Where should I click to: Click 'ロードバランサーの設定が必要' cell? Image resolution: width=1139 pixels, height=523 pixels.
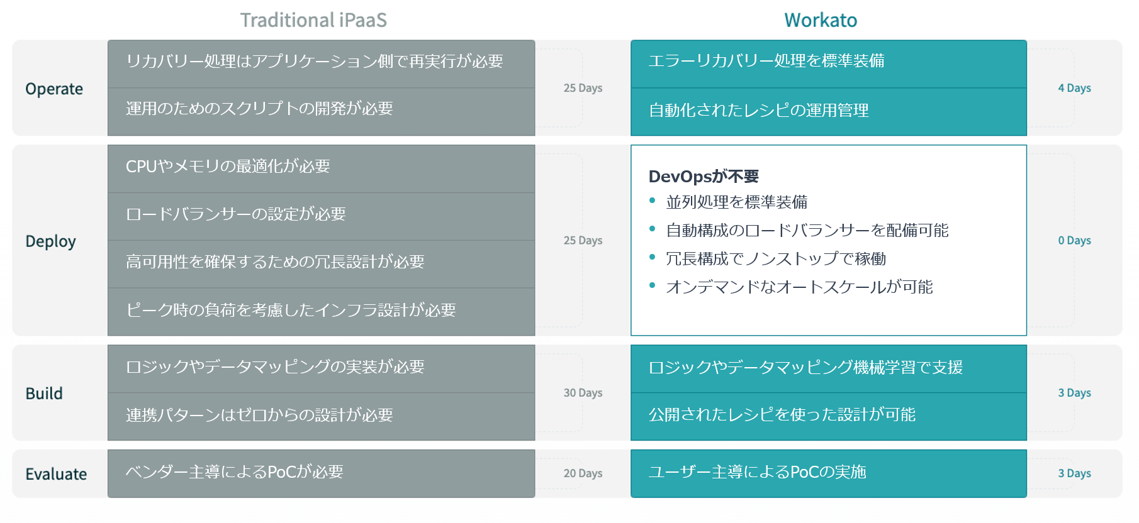(321, 216)
